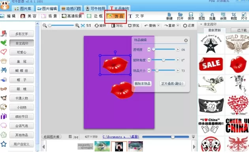Open the 新建 (new) icon
249x153 pixels.
(169, 16)
